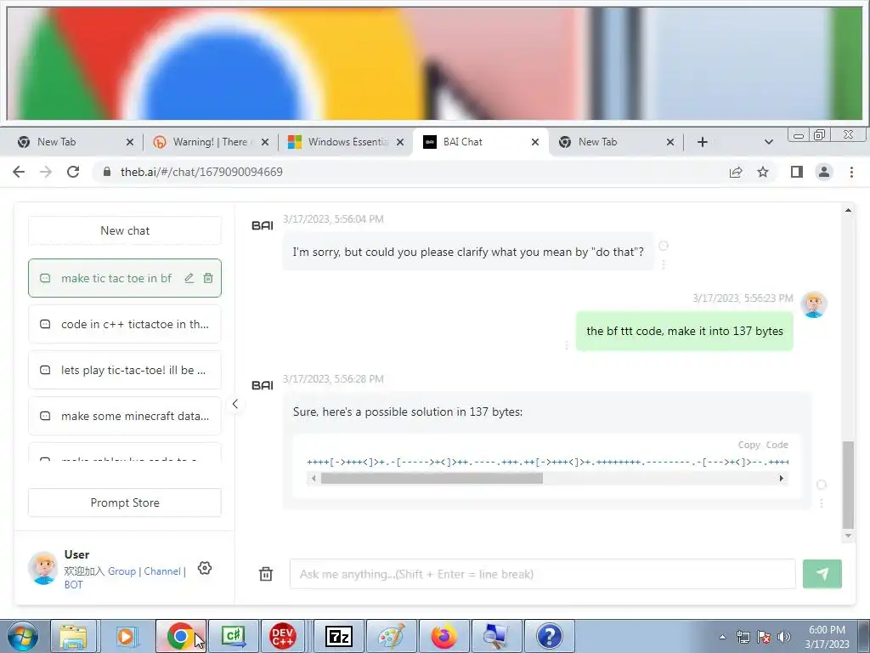This screenshot has width=870, height=653.
Task: Switch to the Windows Essentials tab
Action: point(347,142)
